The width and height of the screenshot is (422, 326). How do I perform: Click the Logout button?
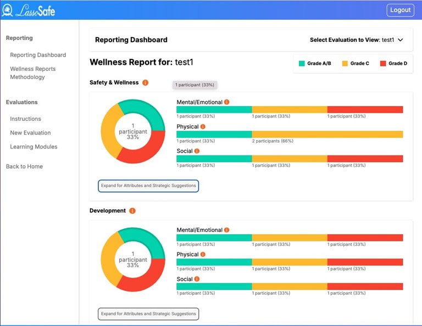point(400,10)
